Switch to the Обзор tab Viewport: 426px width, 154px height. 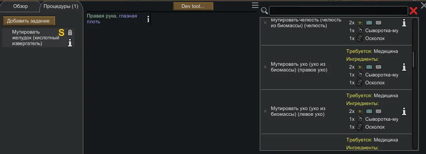(x=20, y=6)
